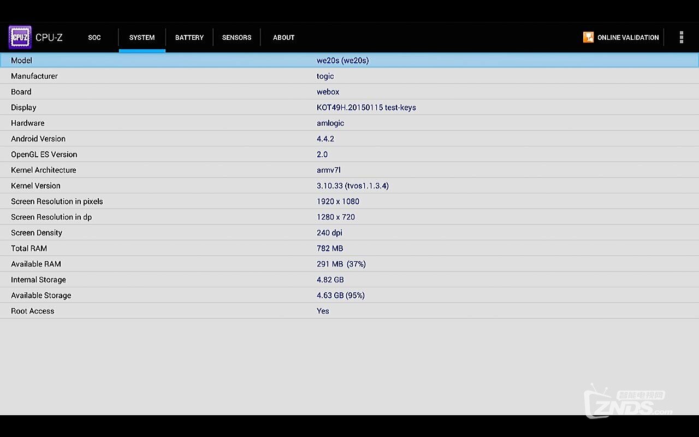This screenshot has height=437, width=699.
Task: Switch to the SOC tab
Action: tap(94, 38)
